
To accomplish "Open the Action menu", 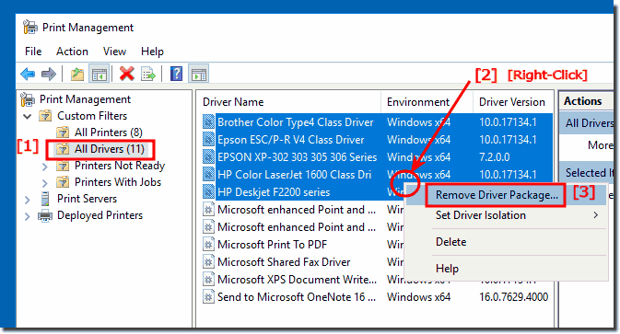I will 72,52.
